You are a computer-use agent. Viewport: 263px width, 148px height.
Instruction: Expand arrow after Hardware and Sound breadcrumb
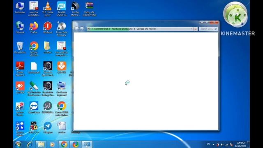tap(134, 29)
